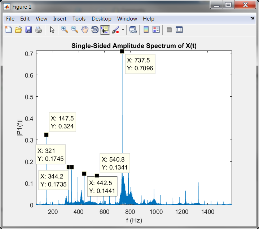This screenshot has height=229, width=259.
Task: Click the Link Plot icon
Action: tap(133, 30)
